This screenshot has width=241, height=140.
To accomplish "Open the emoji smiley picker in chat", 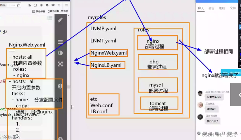I will pyautogui.click(x=199, y=133).
